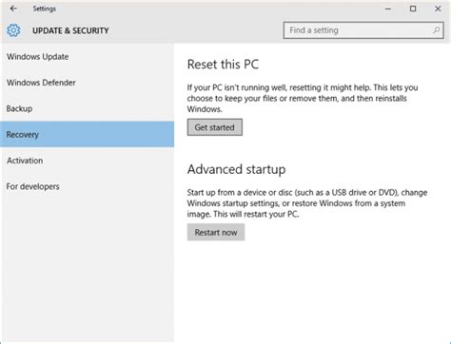Viewport: 451px width, 344px height.
Task: Click Get started to reset PC
Action: click(x=215, y=127)
